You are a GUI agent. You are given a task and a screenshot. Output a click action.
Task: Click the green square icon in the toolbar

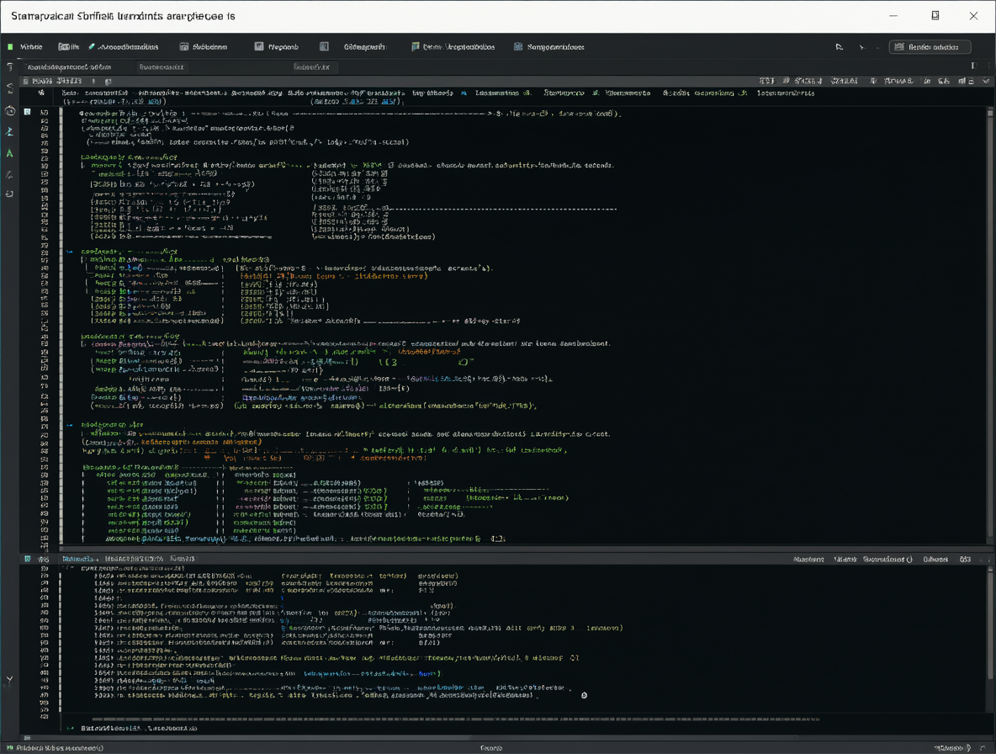coord(10,47)
